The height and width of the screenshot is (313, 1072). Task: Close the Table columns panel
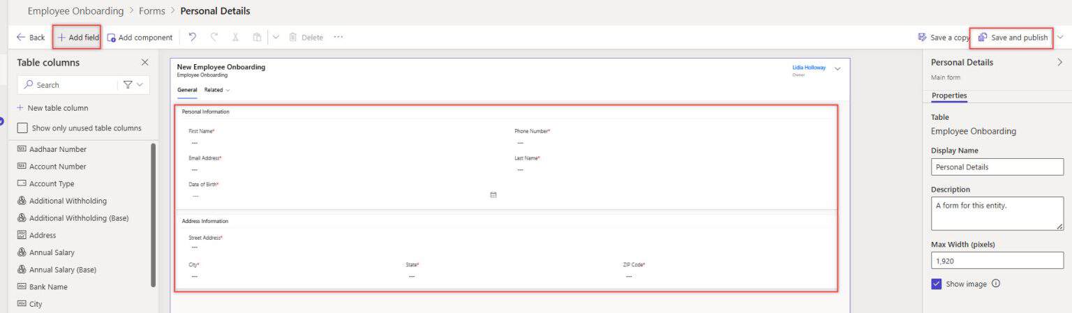[x=145, y=62]
